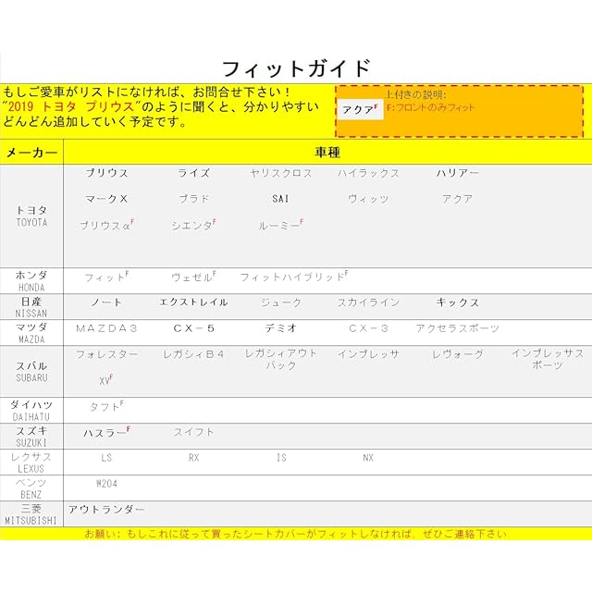Click レガシィB4 model name
This screenshot has width=592, height=592.
tap(193, 353)
